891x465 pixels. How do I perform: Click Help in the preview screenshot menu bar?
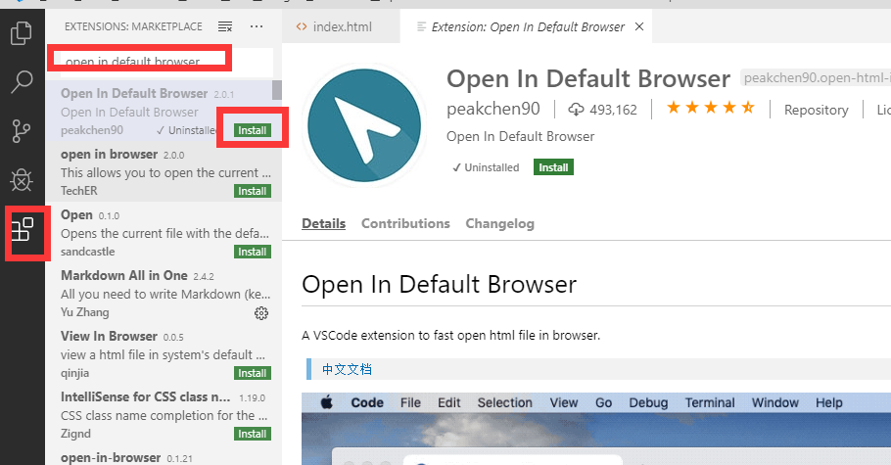coord(829,403)
